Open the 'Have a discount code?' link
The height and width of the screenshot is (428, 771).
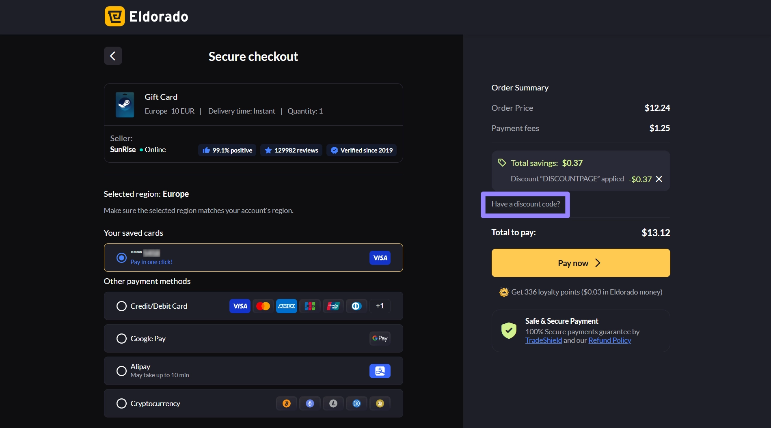click(x=525, y=204)
